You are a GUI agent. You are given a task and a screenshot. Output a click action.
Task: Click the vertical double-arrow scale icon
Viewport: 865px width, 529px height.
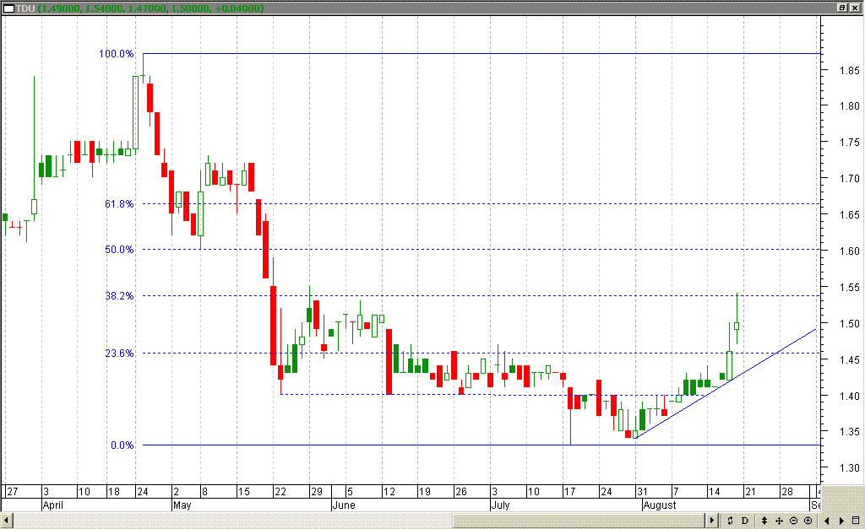[x=764, y=521]
